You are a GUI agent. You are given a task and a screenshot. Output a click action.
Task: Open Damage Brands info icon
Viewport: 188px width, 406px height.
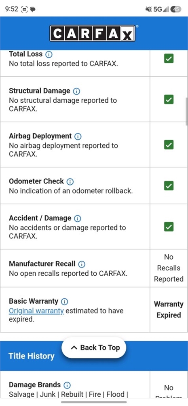(x=67, y=385)
